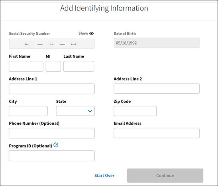The image size is (218, 186).
Task: Focus the Email Address input
Action: click(x=157, y=133)
